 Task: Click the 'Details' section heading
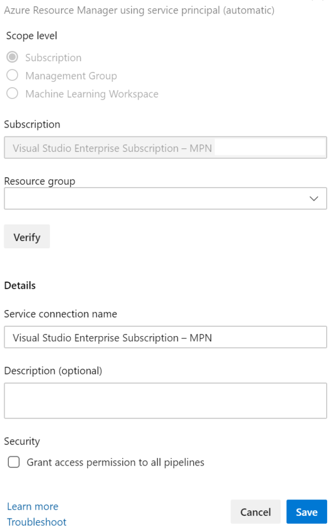point(20,285)
